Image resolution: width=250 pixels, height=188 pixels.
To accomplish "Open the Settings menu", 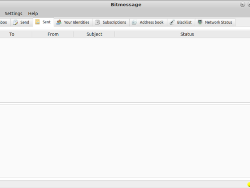I will click(13, 13).
